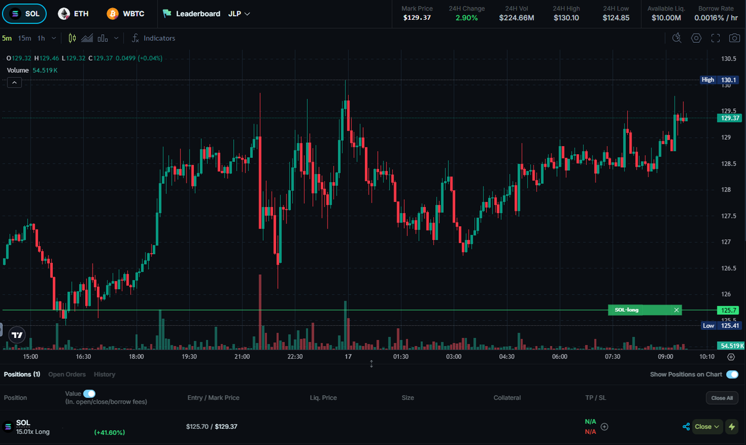746x445 pixels.
Task: Open the Close position dropdown
Action: (707, 426)
